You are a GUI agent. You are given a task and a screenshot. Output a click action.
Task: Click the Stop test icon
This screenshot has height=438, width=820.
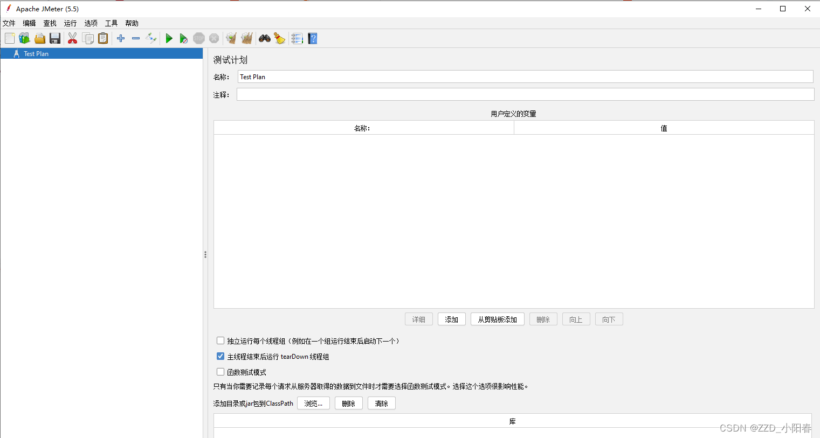[199, 38]
